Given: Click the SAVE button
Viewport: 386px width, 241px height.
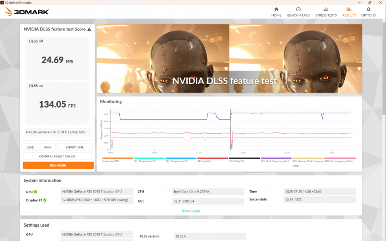Looking at the screenshot, I should click(x=48, y=147).
